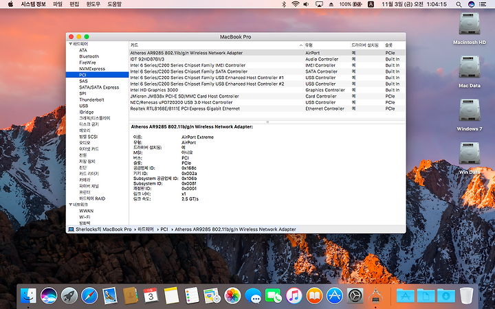Open iTunes icon in dock
Image resolution: width=495 pixels, height=309 pixels.
coord(294,296)
